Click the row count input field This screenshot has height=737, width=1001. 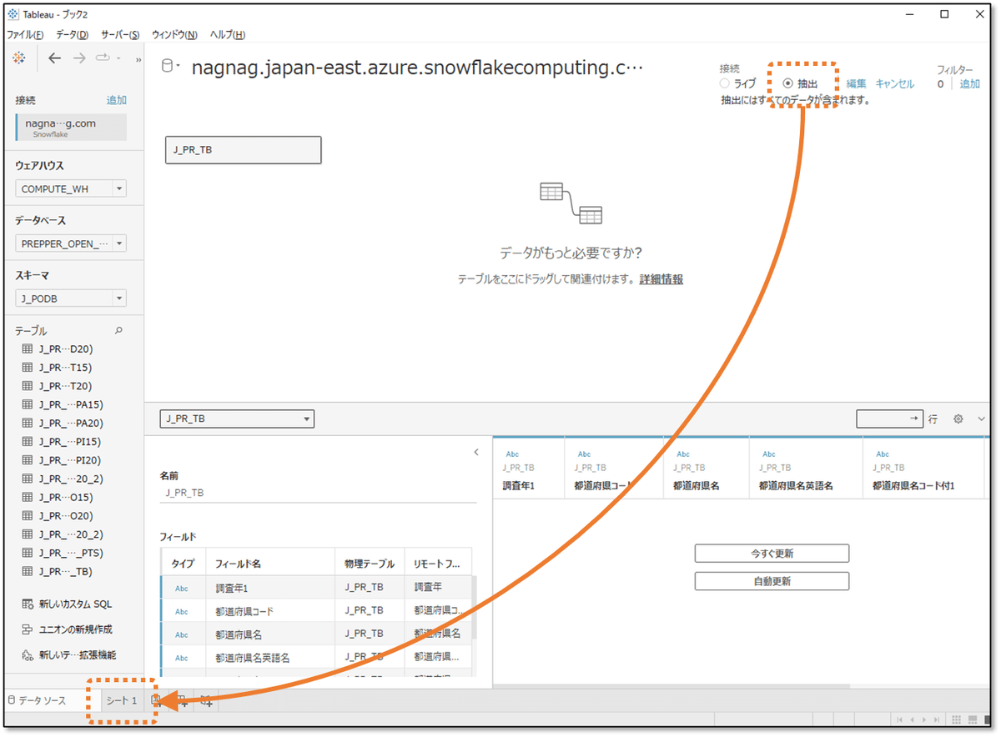[x=889, y=419]
